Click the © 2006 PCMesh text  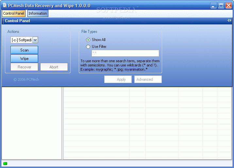26,79
